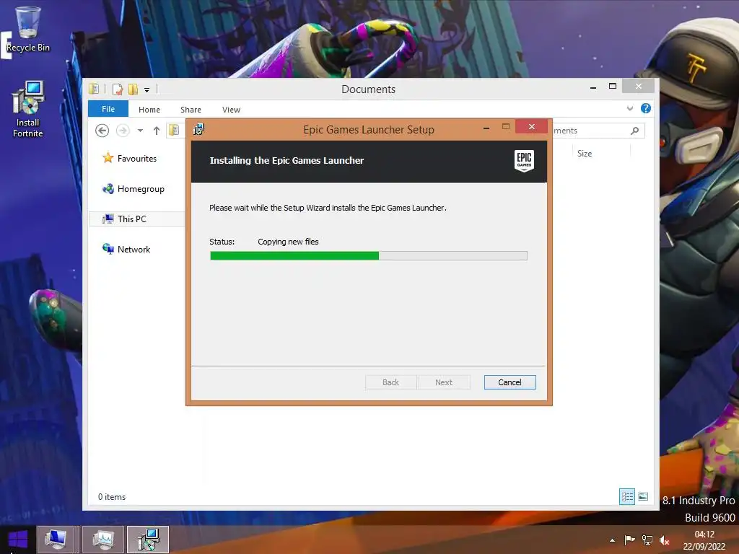739x554 pixels.
Task: Open the Windows Start button
Action: coord(18,540)
